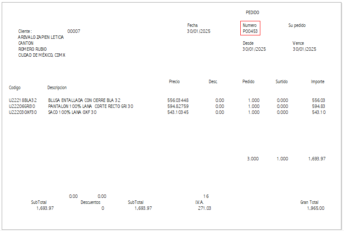Select the date under Vence
The height and width of the screenshot is (232, 344).
pyautogui.click(x=304, y=49)
